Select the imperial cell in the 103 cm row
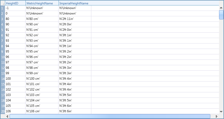The height and width of the screenshot is (119, 224). [x=75, y=95]
